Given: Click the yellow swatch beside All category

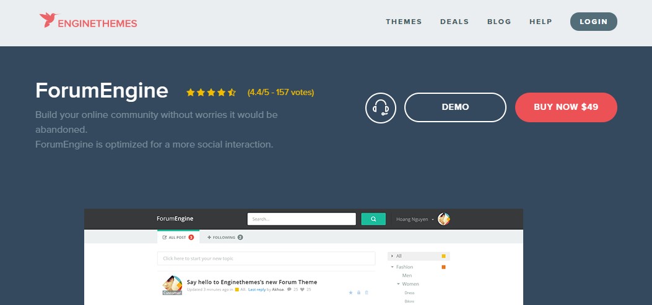Looking at the screenshot, I should [x=444, y=256].
